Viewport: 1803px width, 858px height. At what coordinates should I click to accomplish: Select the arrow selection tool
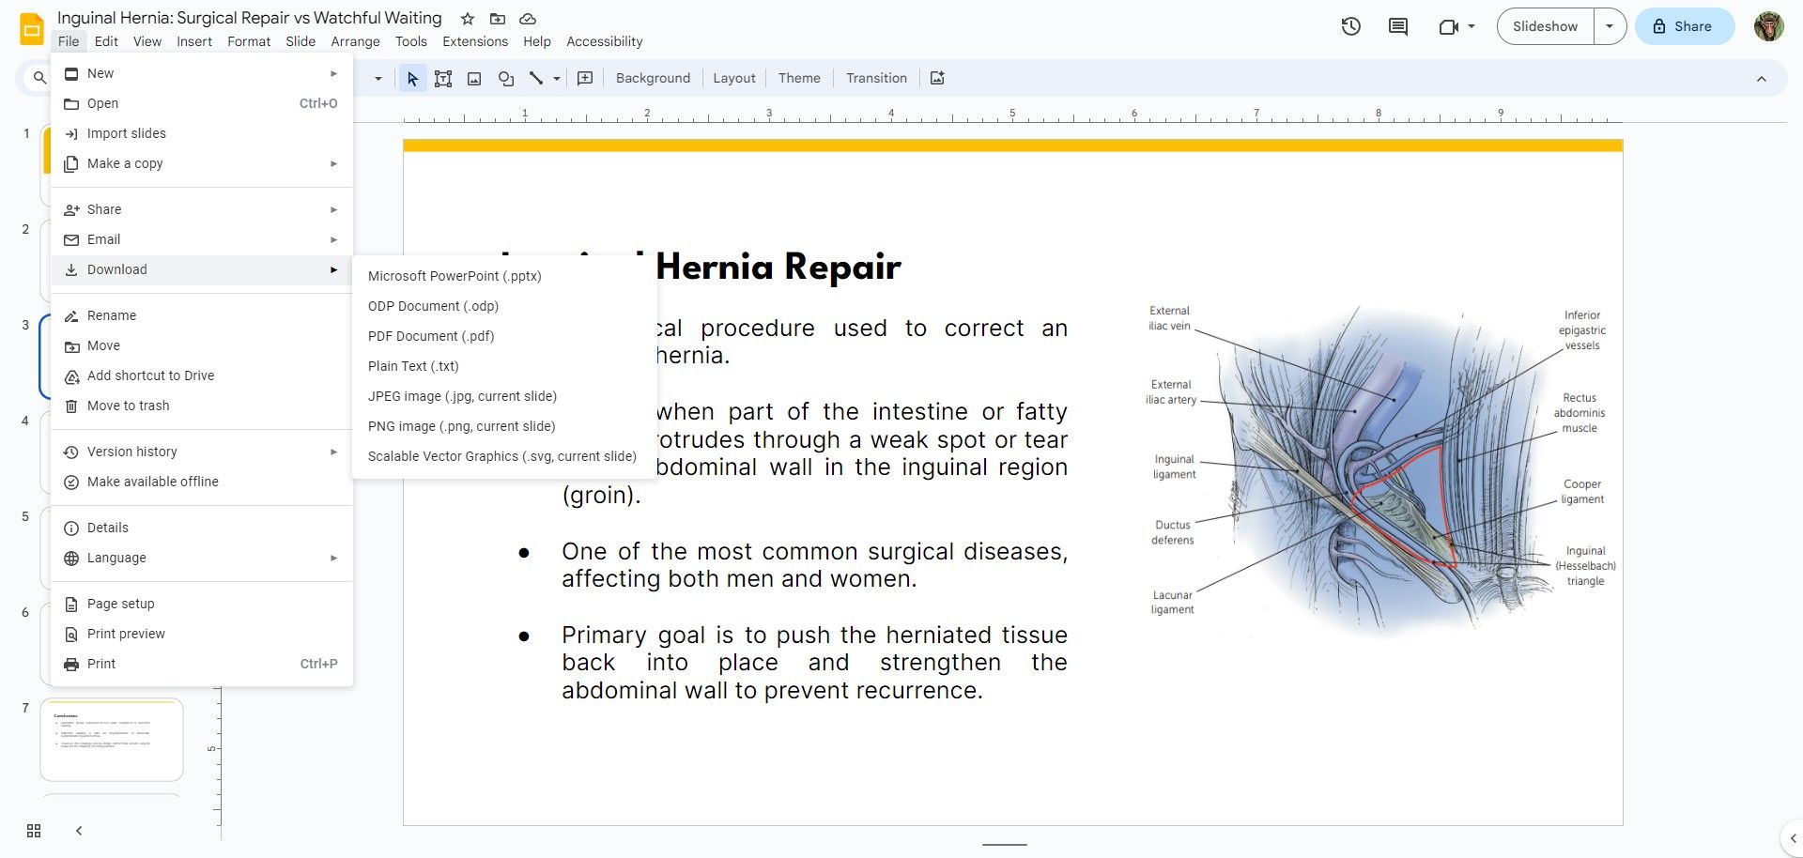point(411,78)
